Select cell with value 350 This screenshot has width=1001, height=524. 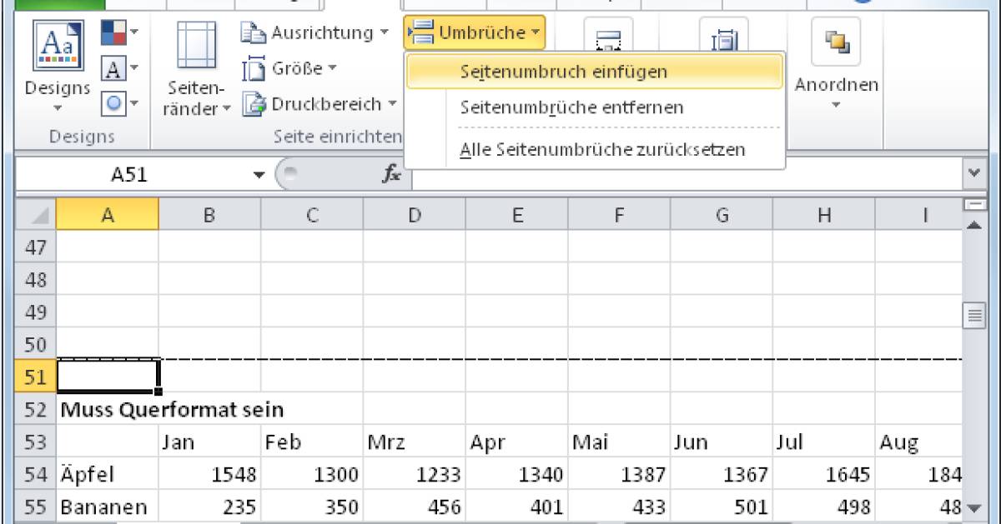coord(312,507)
